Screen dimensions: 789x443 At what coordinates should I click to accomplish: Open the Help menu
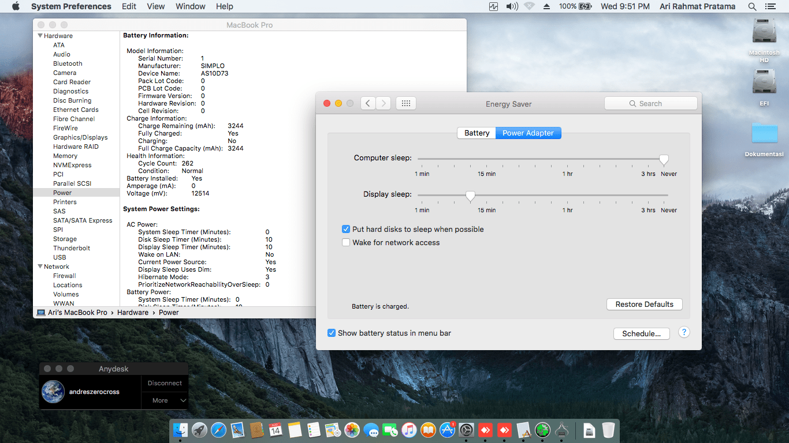[x=225, y=6]
